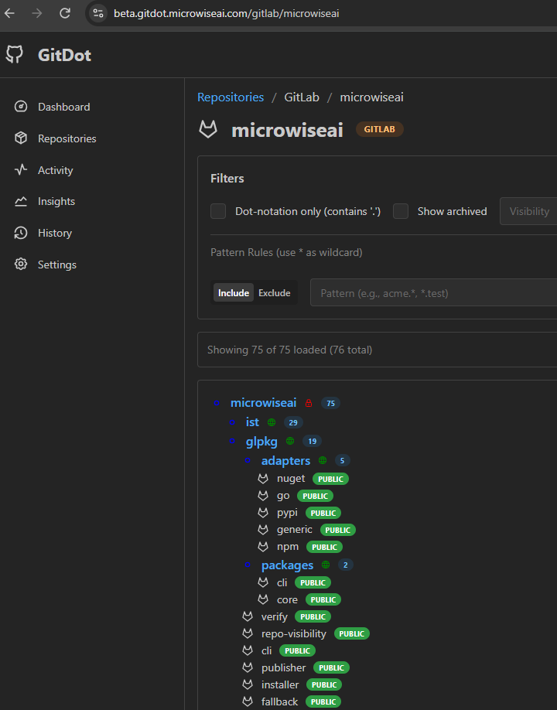
Task: Open the Visibility dropdown
Action: coord(528,211)
